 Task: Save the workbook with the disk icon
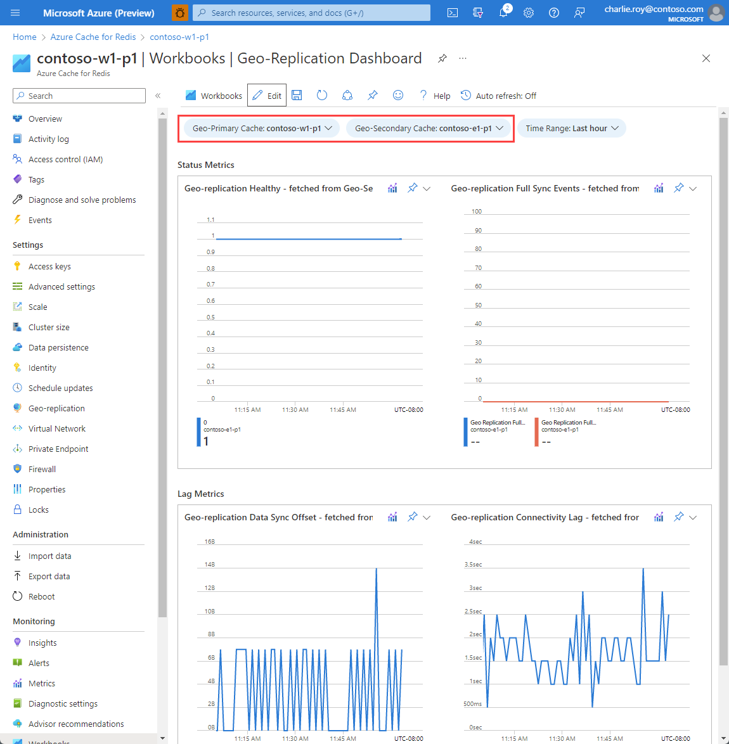point(296,95)
